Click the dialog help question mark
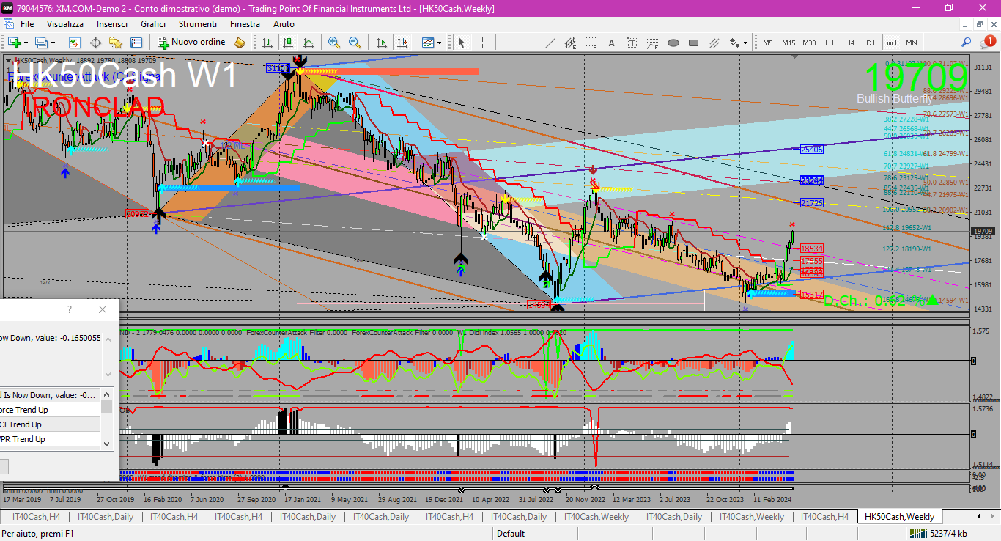1001x541 pixels. point(70,309)
